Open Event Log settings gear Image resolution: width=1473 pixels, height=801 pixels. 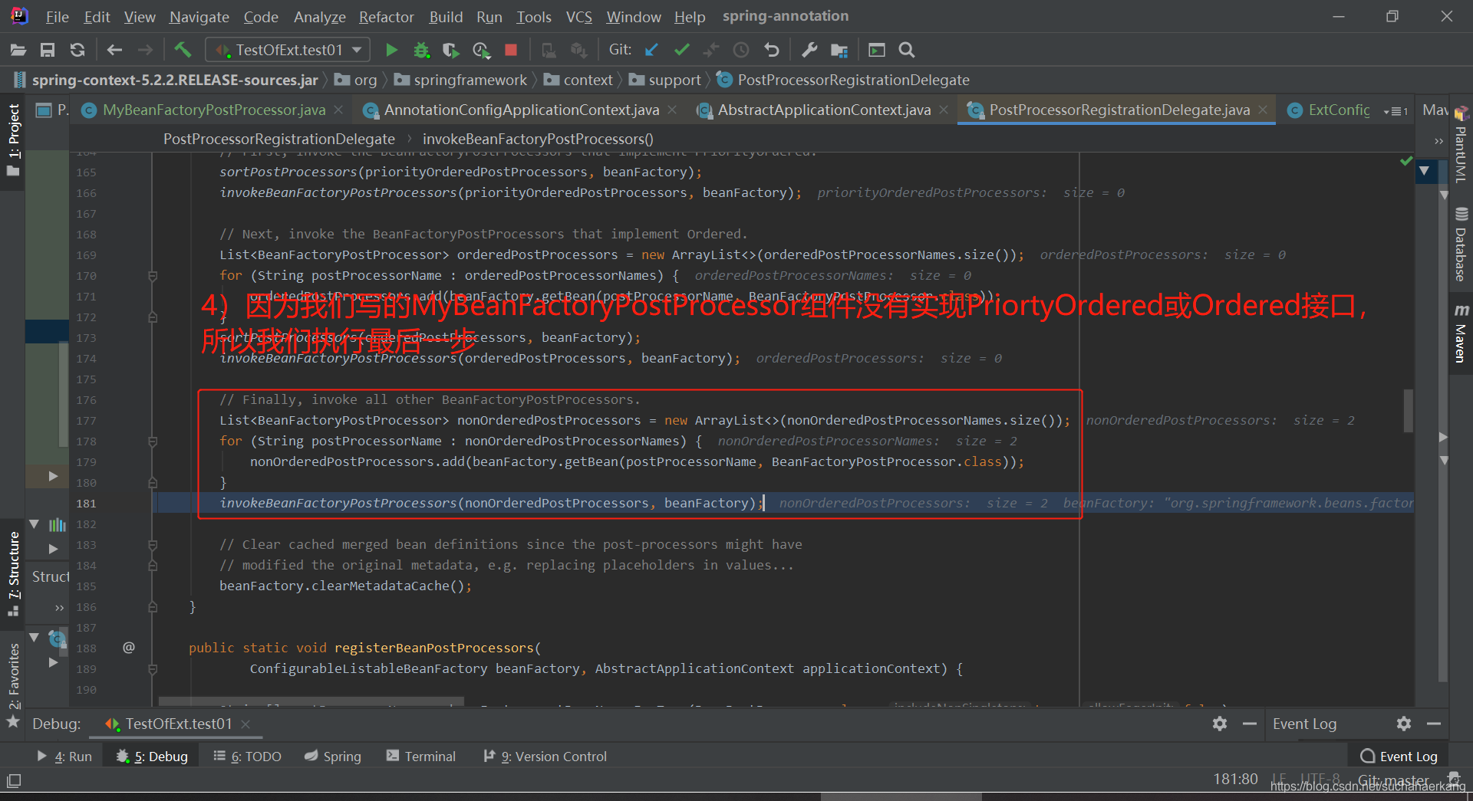pyautogui.click(x=1404, y=724)
